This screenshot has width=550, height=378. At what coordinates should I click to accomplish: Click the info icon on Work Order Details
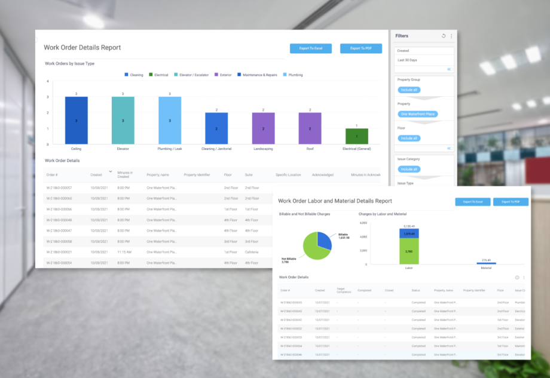click(x=517, y=277)
